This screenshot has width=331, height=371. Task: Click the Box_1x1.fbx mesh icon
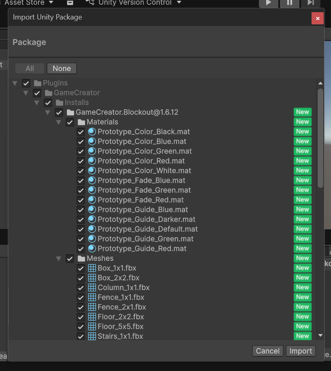92,268
